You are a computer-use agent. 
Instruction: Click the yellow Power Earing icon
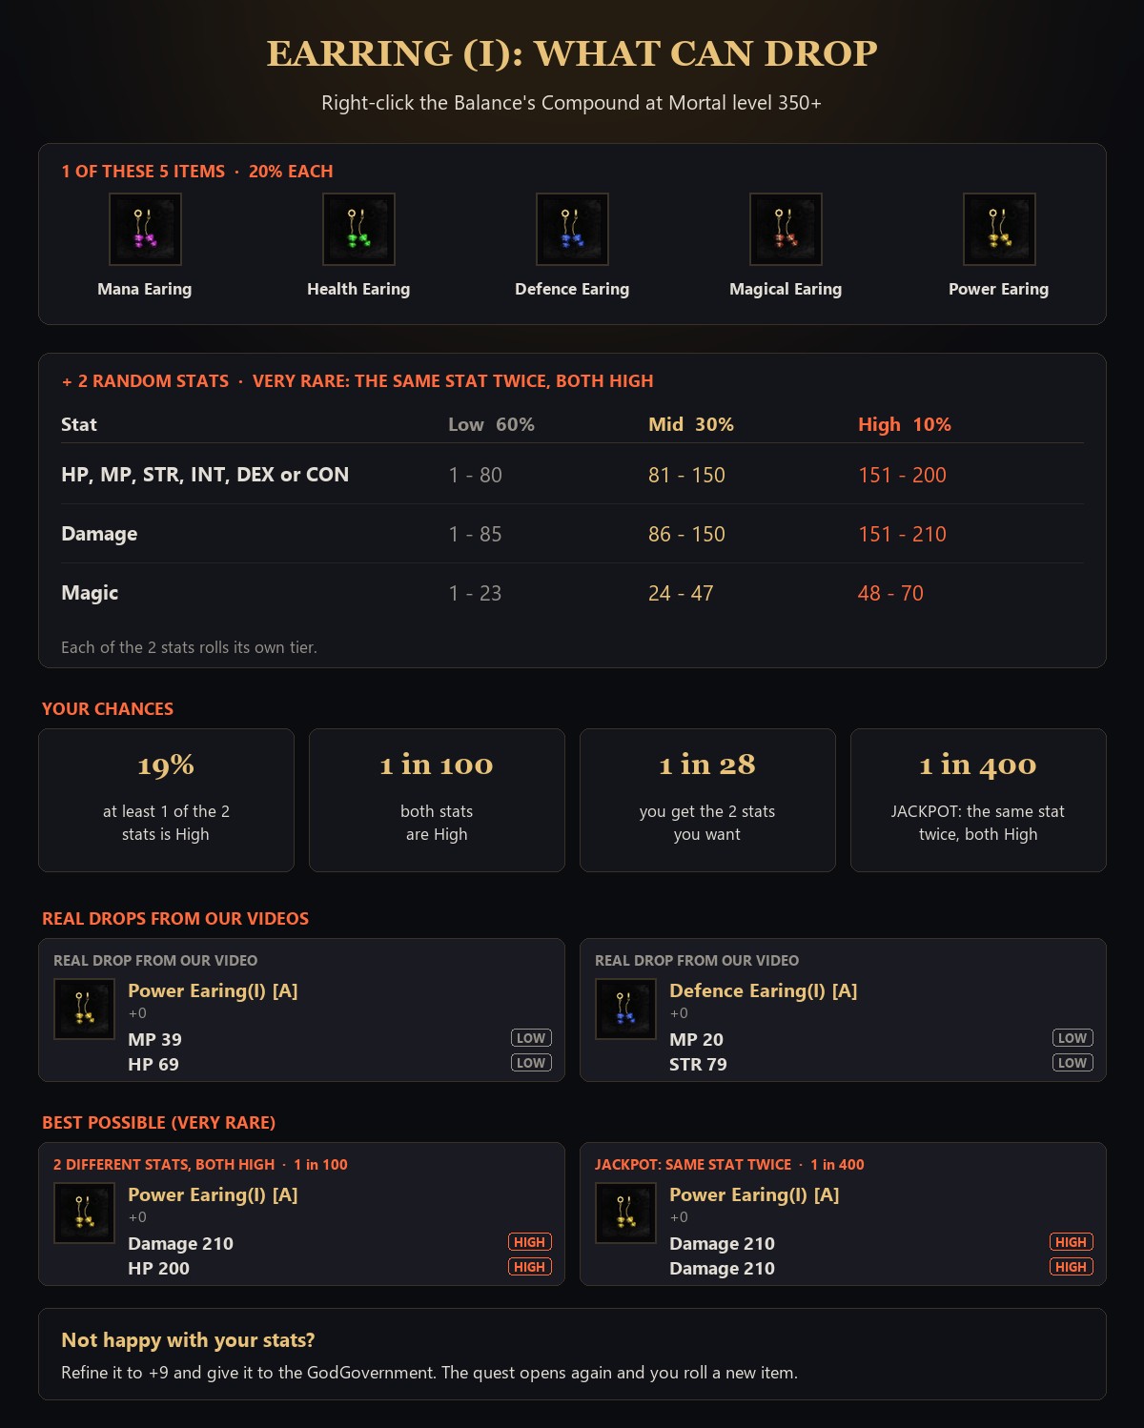[999, 229]
